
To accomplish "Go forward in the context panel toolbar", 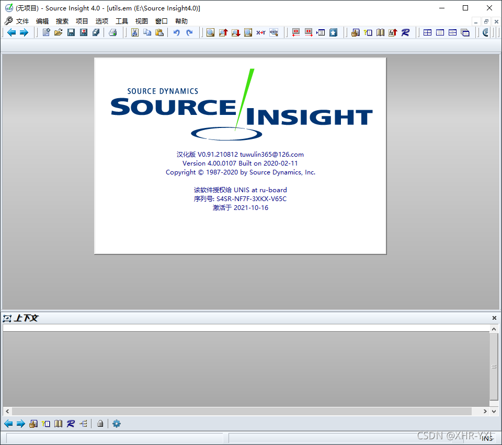I will (21, 424).
